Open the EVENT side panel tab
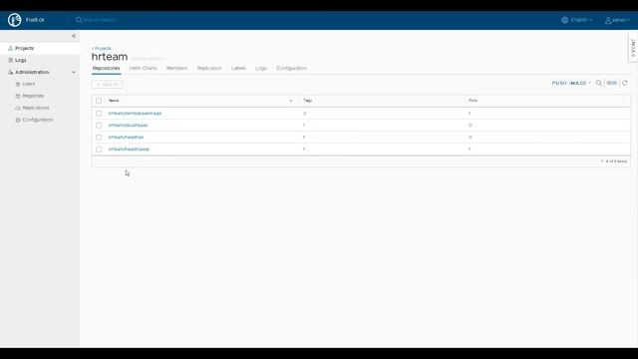638x359 pixels. 633,48
